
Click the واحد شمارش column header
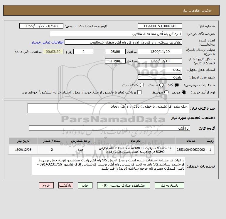point(80,141)
